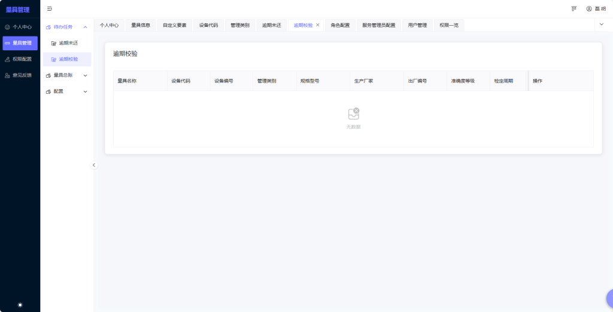
Task: Click the username next to avatar
Action: pos(600,8)
